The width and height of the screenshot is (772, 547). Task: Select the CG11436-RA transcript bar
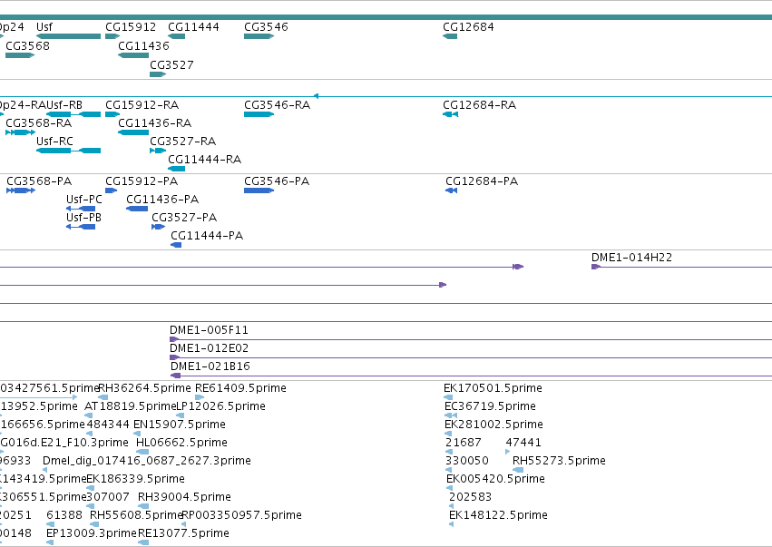(x=133, y=132)
